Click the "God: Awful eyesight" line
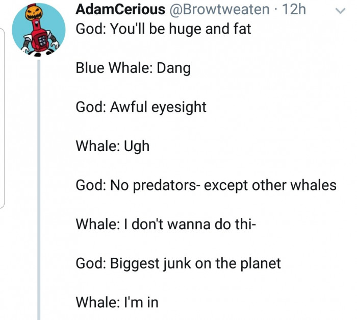Viewport: 357px width, 320px height. (141, 107)
